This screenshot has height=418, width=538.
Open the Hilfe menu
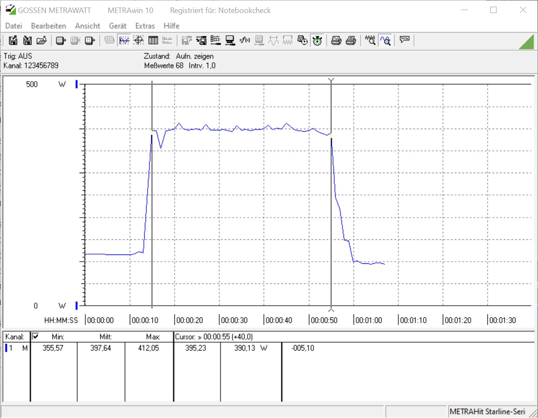coord(171,26)
